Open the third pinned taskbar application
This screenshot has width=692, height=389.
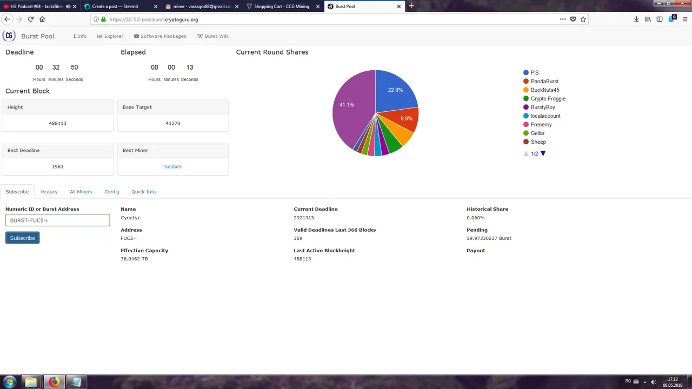pos(76,383)
